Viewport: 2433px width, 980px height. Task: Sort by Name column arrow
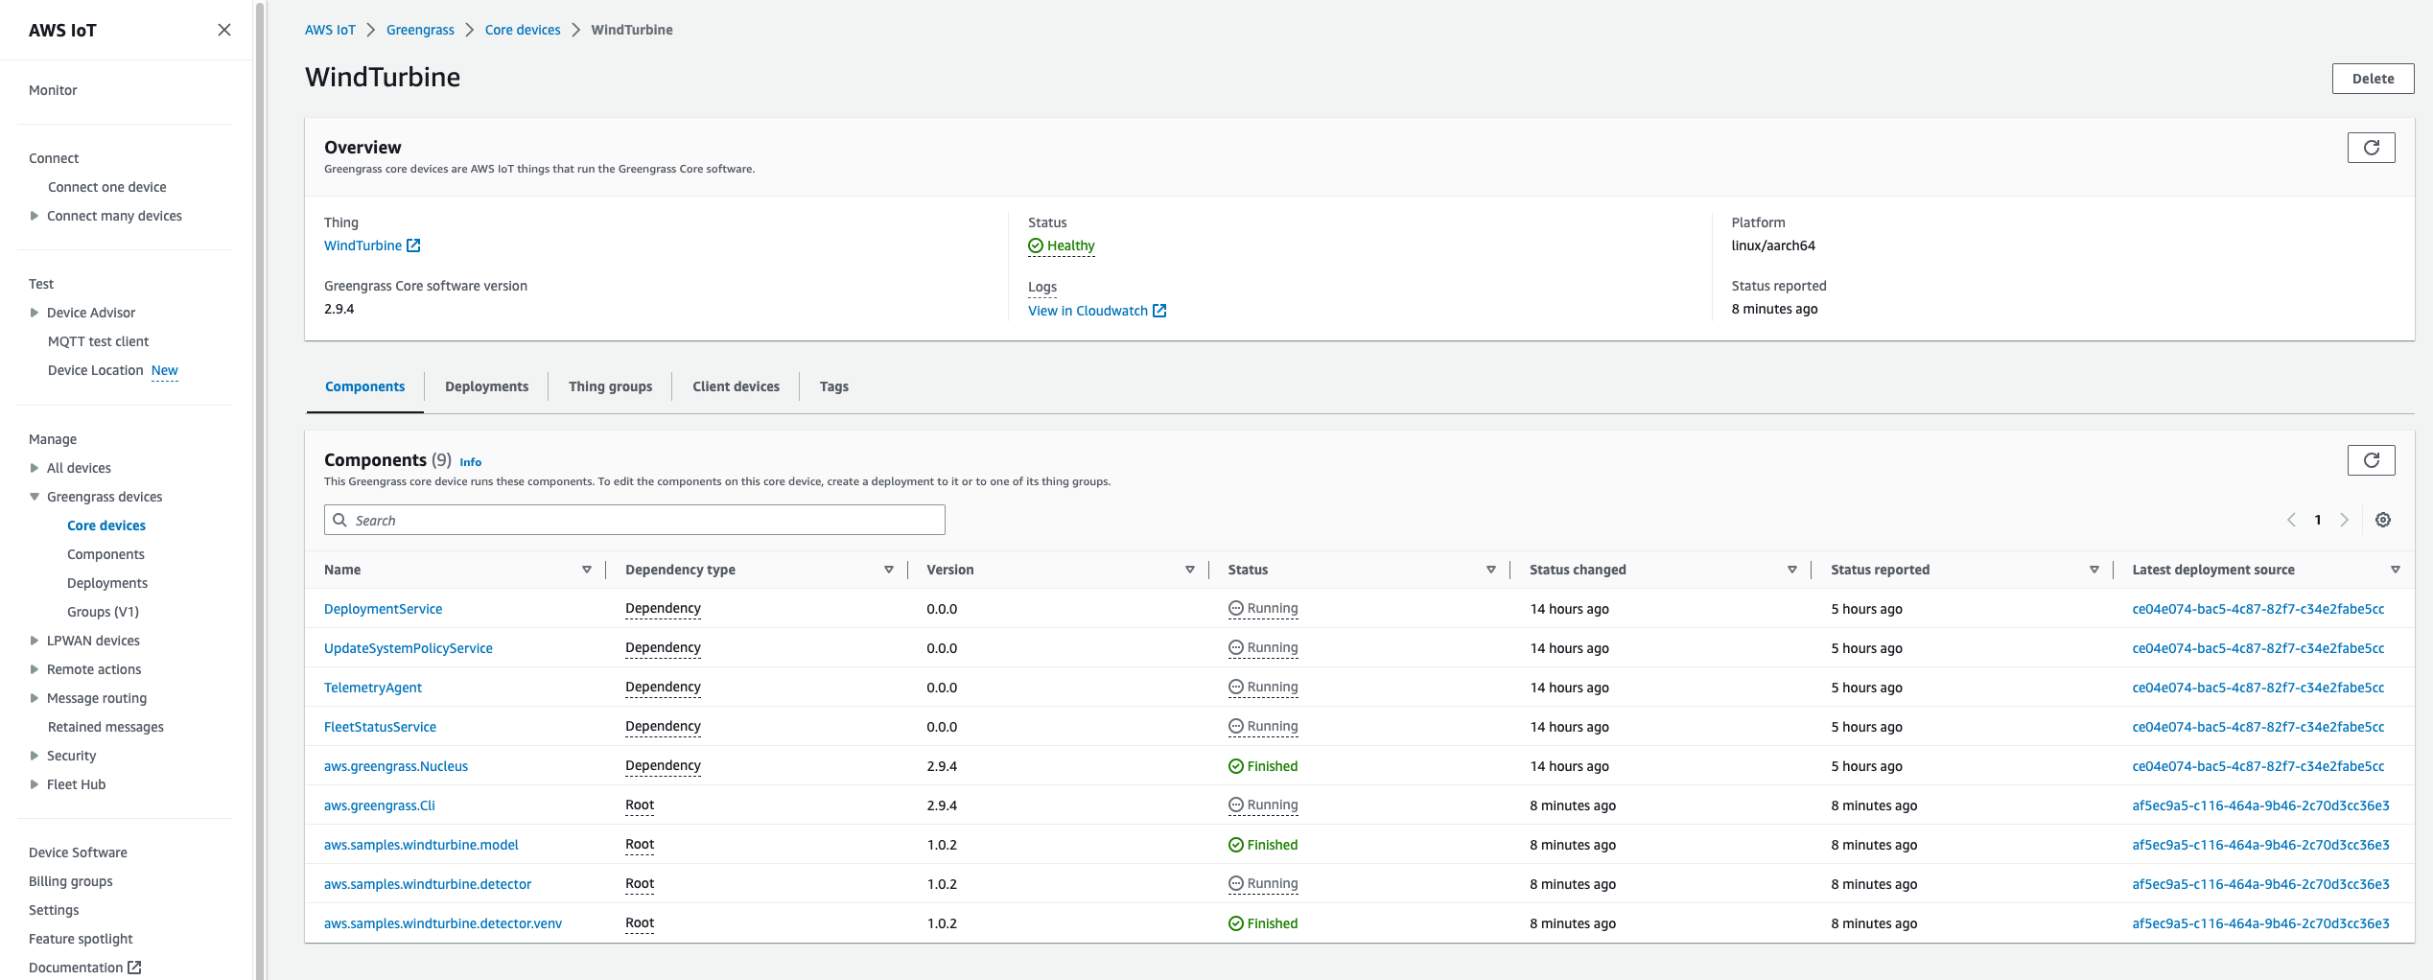coord(587,570)
